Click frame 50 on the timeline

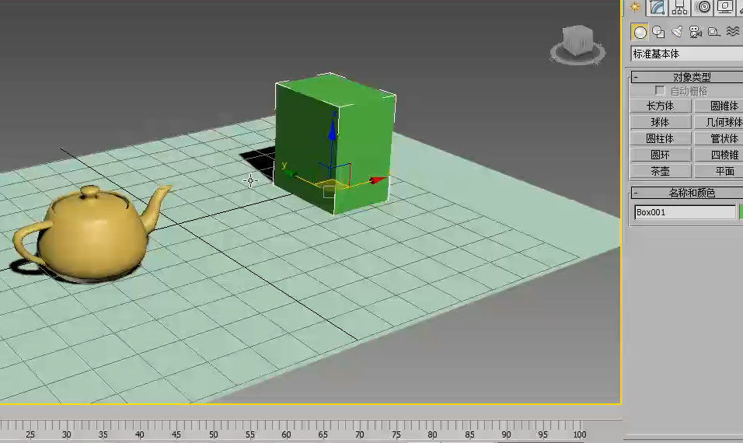point(214,434)
